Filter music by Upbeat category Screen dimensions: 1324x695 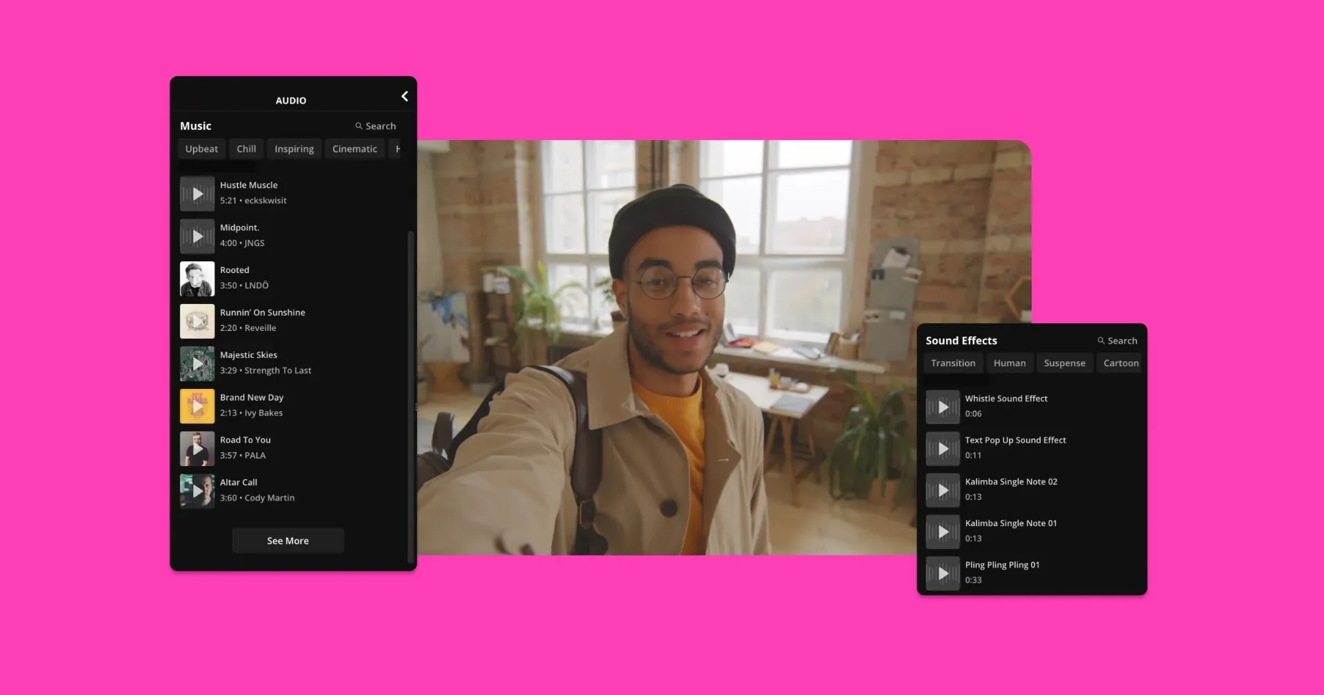point(201,149)
